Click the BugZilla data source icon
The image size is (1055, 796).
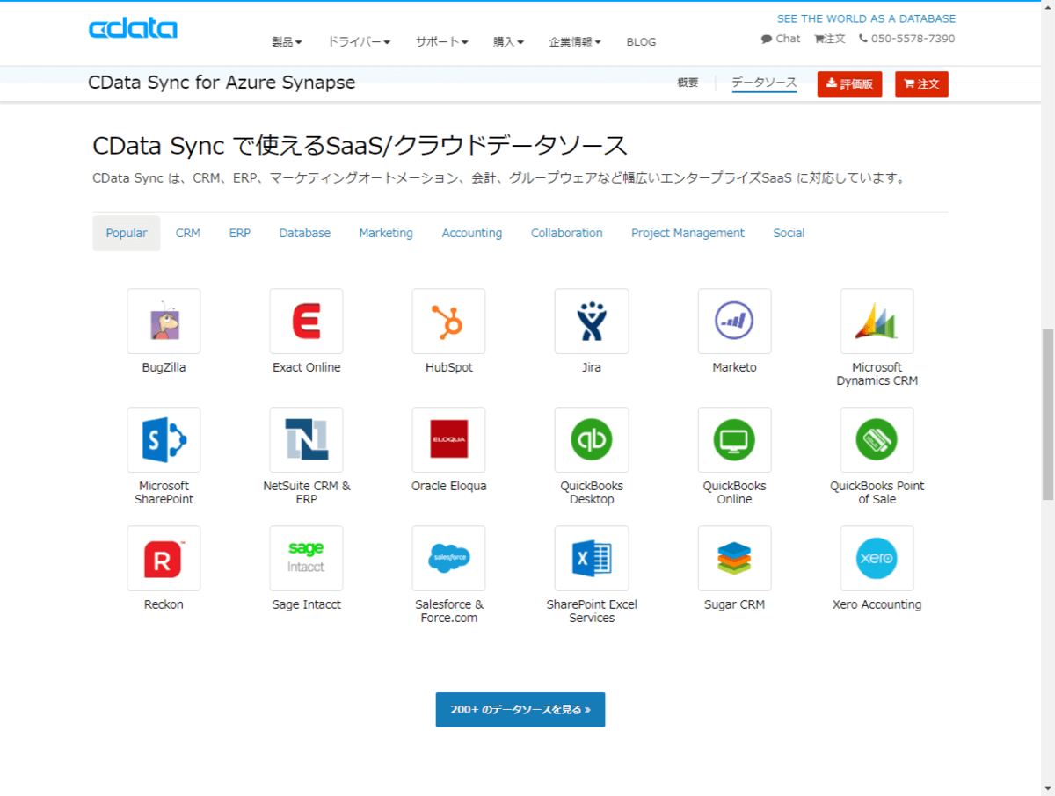pos(164,322)
